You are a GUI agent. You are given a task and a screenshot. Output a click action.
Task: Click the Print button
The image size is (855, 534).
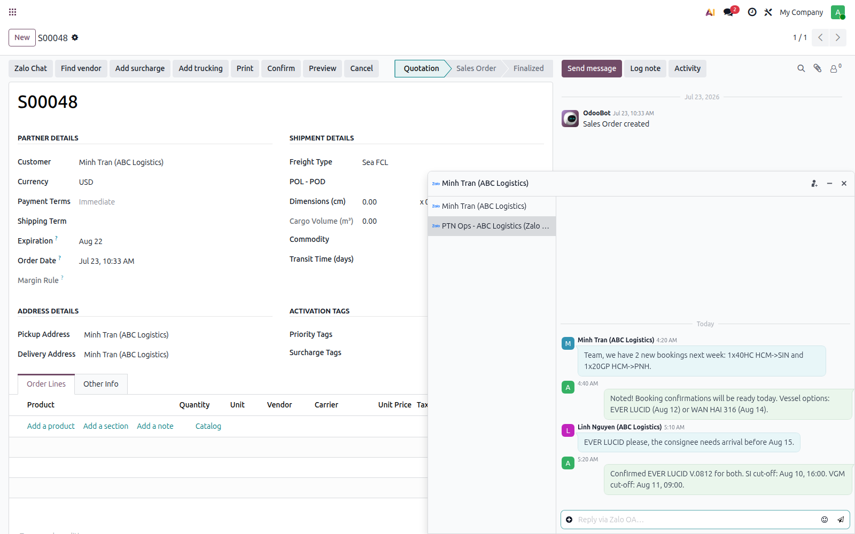[x=245, y=68]
